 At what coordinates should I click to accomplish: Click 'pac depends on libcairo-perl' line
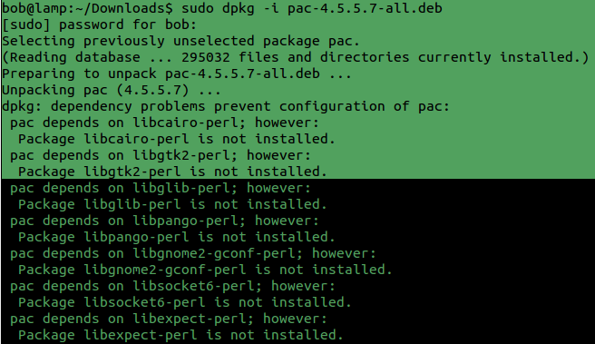click(x=164, y=123)
